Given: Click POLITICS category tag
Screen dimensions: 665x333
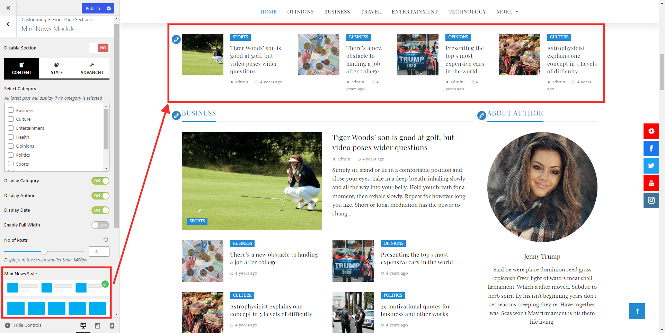Looking at the screenshot, I should tap(393, 295).
